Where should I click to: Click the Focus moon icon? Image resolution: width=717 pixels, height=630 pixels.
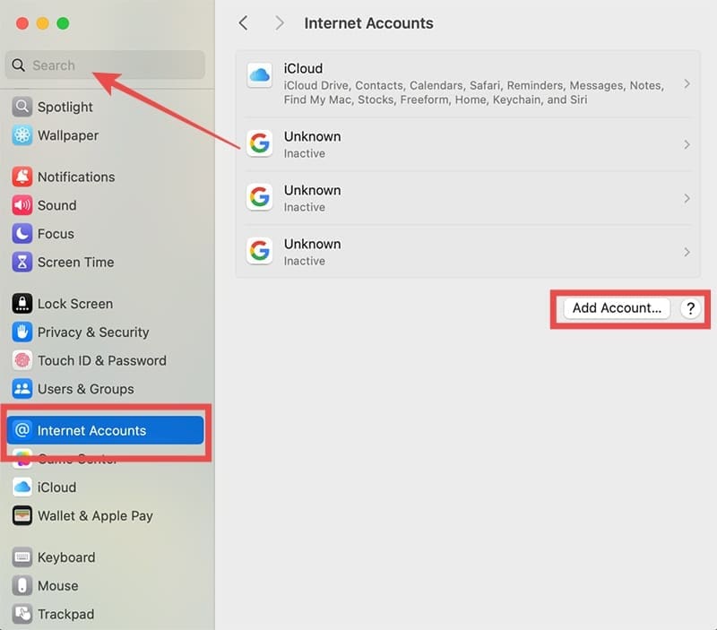[22, 234]
